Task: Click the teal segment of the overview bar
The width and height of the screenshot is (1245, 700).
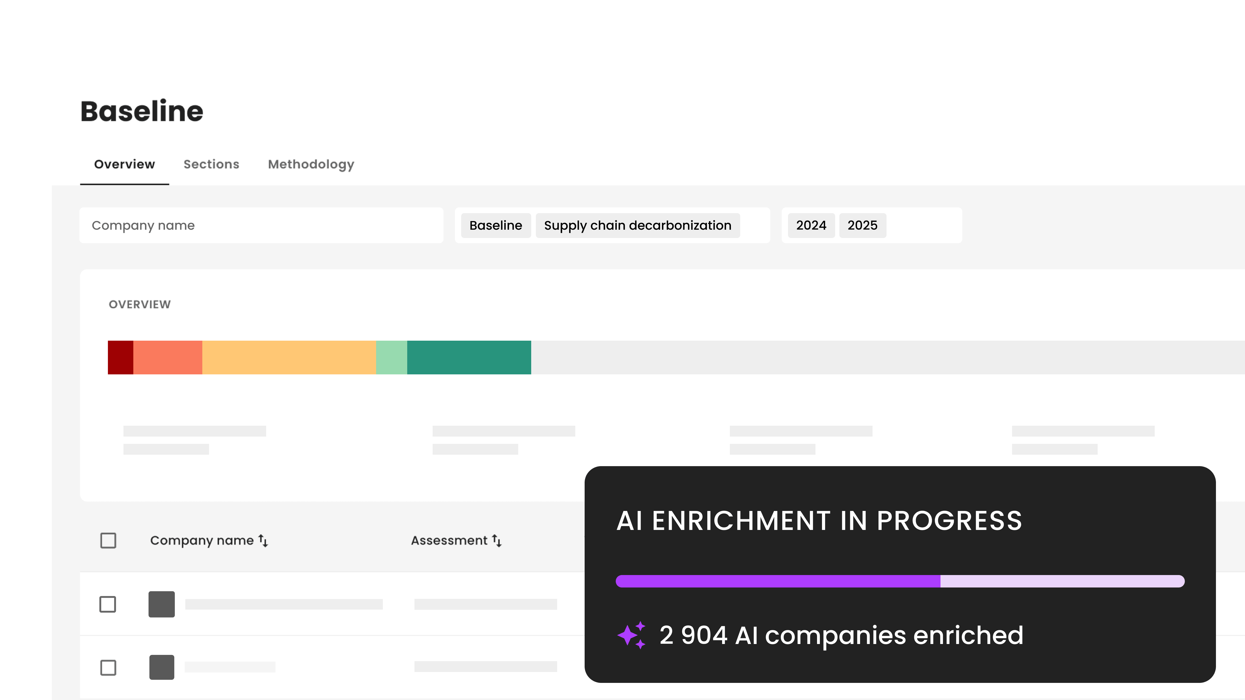Action: pyautogui.click(x=469, y=357)
